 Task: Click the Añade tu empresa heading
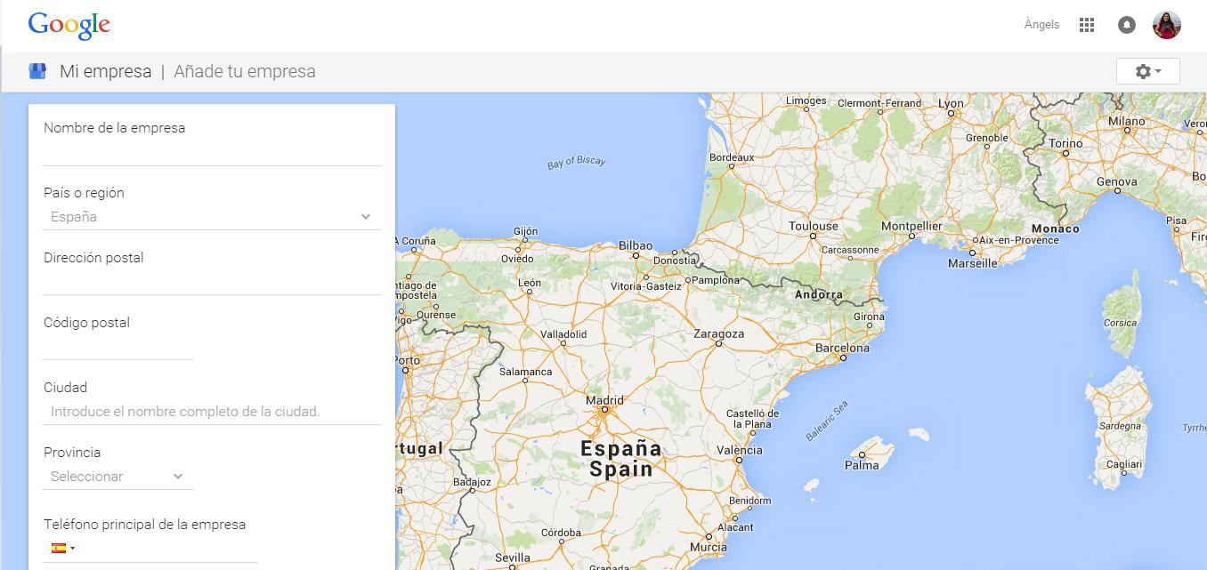point(245,71)
